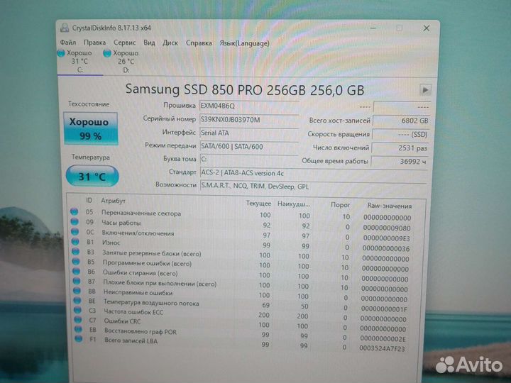The height and width of the screenshot is (383, 511).
Task: Click status icon of row 09 Часы работы
Action: pyautogui.click(x=75, y=221)
